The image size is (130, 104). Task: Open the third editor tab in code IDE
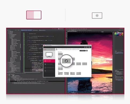pos(42,30)
